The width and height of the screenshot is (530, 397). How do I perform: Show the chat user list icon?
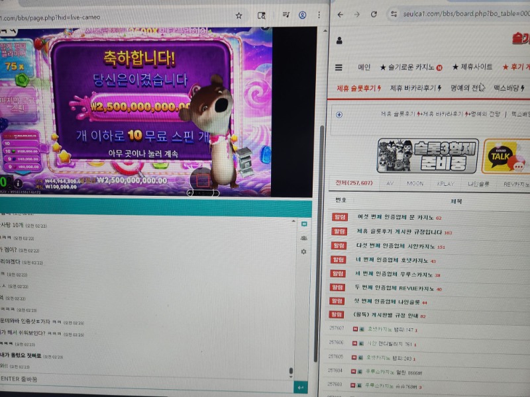click(303, 238)
